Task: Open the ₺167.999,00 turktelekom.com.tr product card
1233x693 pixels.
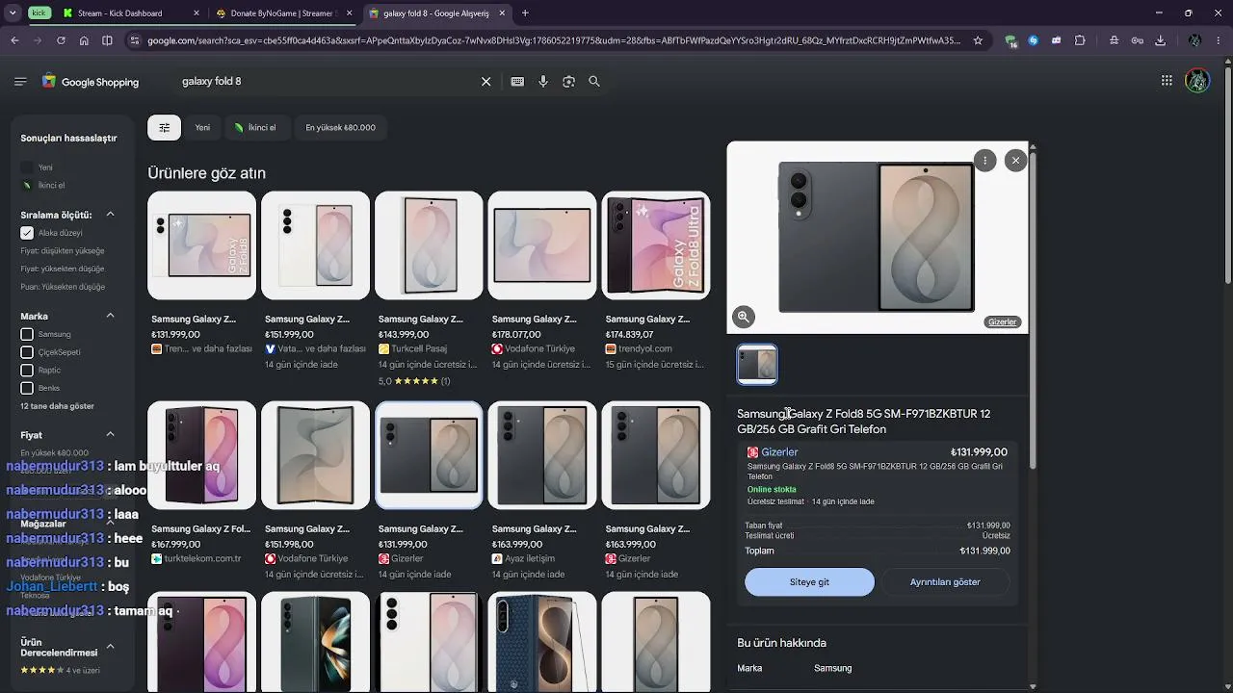Action: click(x=201, y=483)
